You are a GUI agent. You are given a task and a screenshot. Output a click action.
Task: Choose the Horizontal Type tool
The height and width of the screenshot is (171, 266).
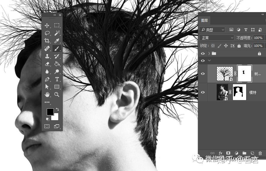point(57,79)
